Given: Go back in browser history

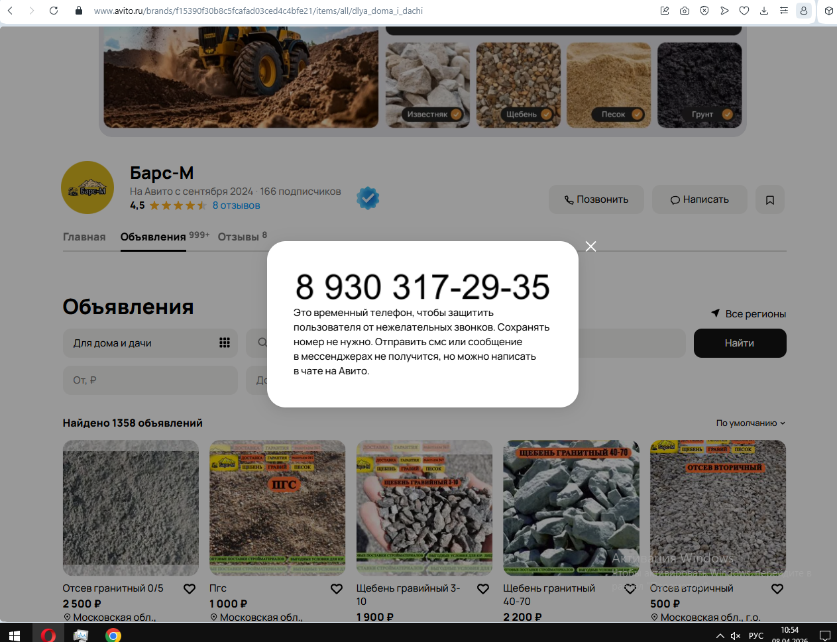Looking at the screenshot, I should [x=11, y=11].
